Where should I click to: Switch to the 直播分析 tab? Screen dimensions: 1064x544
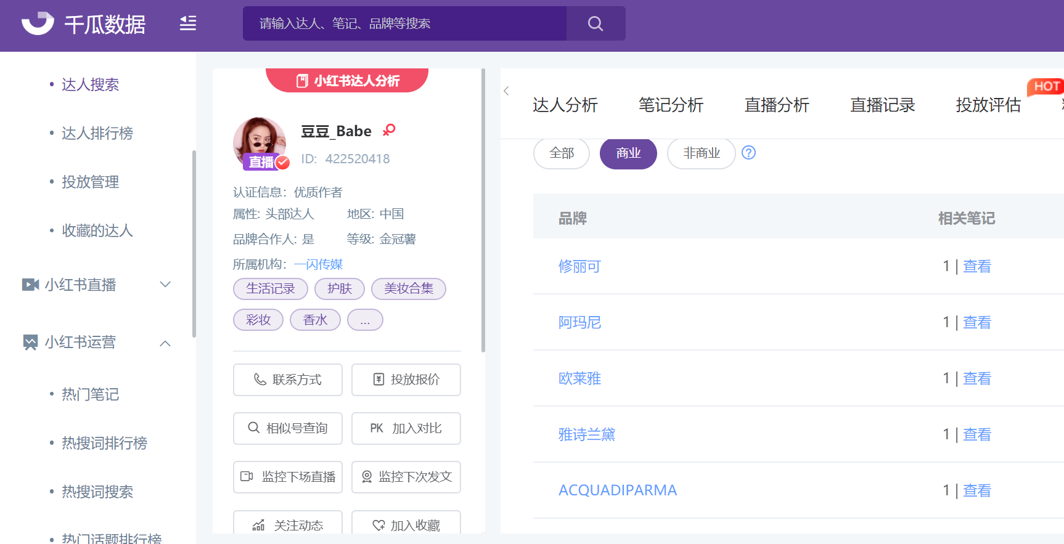point(777,105)
